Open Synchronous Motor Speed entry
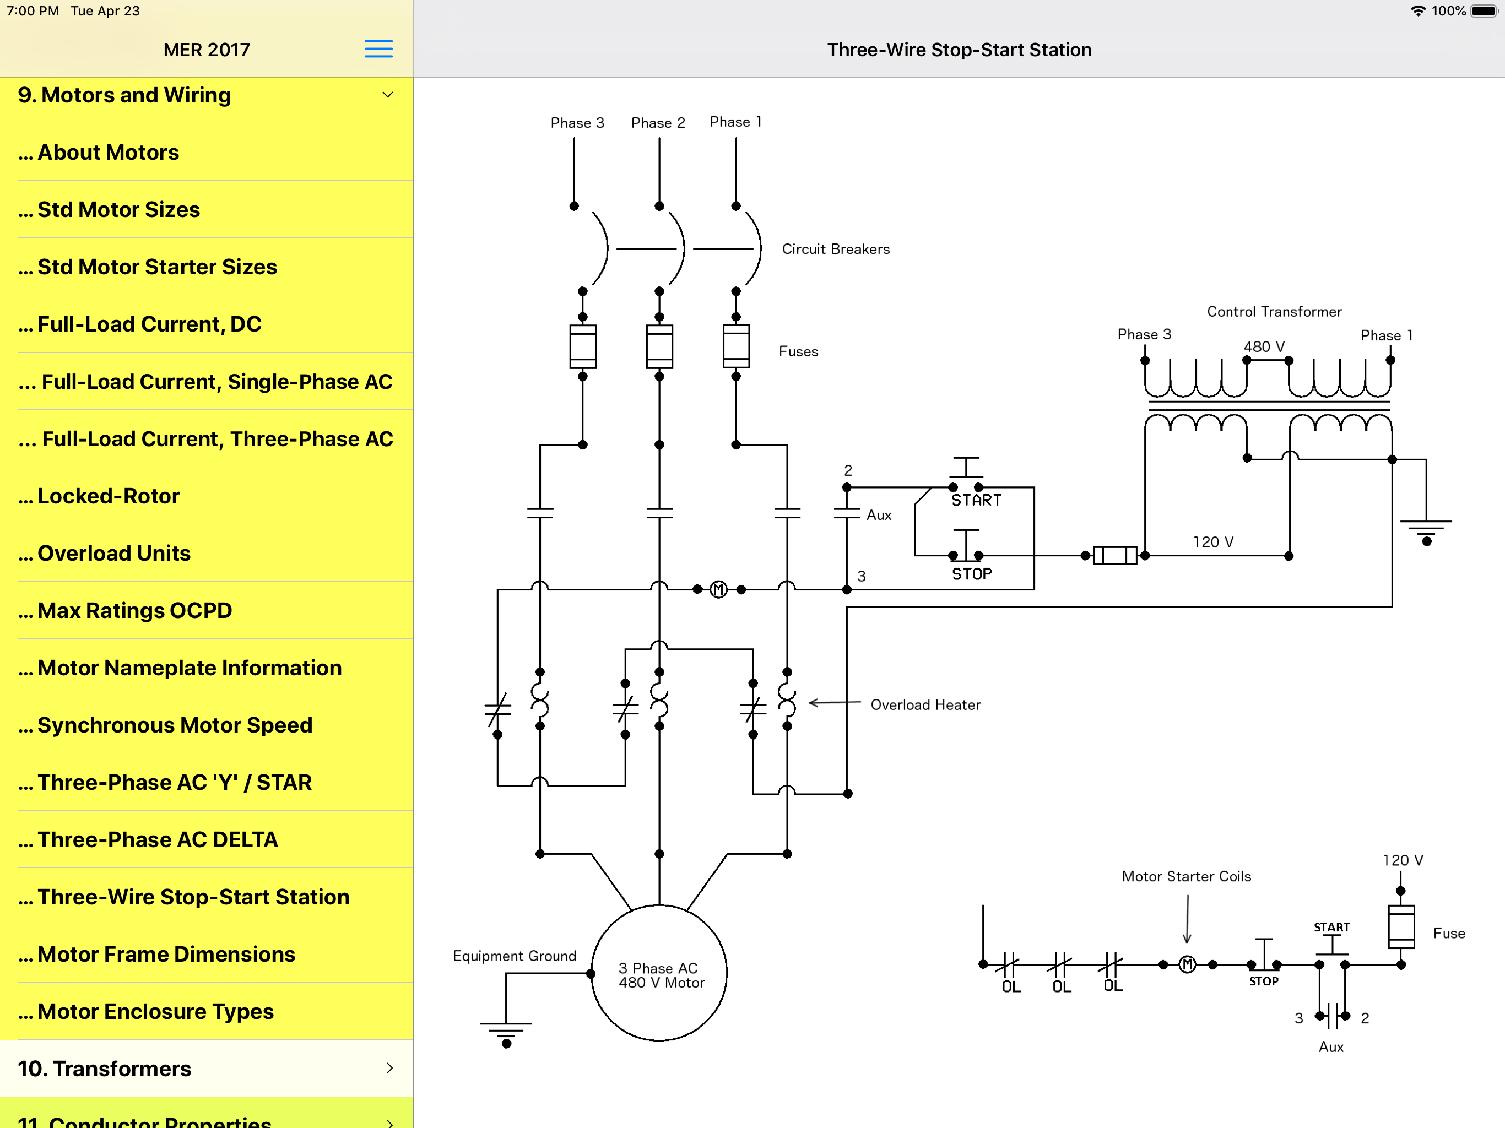1505x1128 pixels. coord(175,725)
